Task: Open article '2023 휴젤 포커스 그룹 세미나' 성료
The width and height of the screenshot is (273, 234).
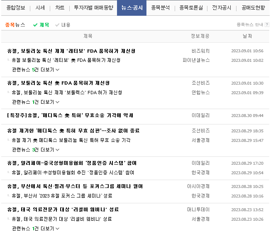Action: (62, 196)
